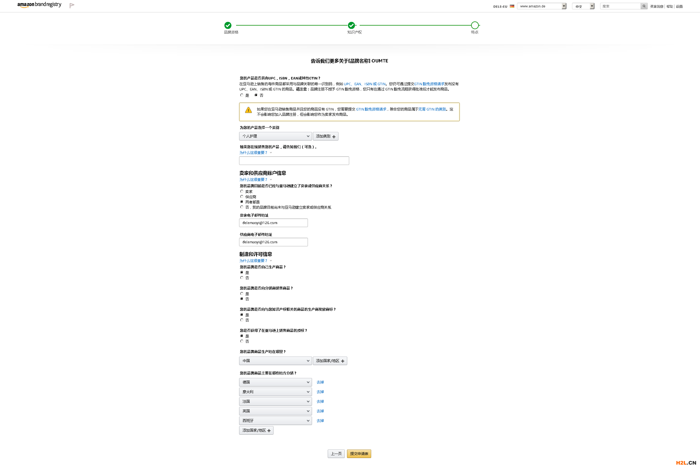
Task: Expand 为什么这很重要 under online selling question
Action: [255, 153]
